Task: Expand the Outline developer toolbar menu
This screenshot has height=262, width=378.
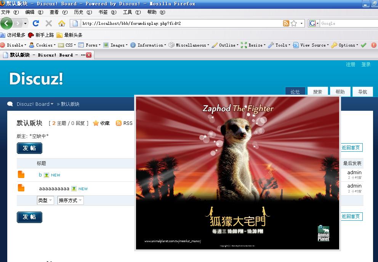Action: [225, 45]
